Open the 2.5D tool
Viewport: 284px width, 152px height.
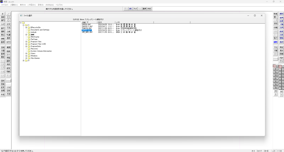(x=8, y=87)
